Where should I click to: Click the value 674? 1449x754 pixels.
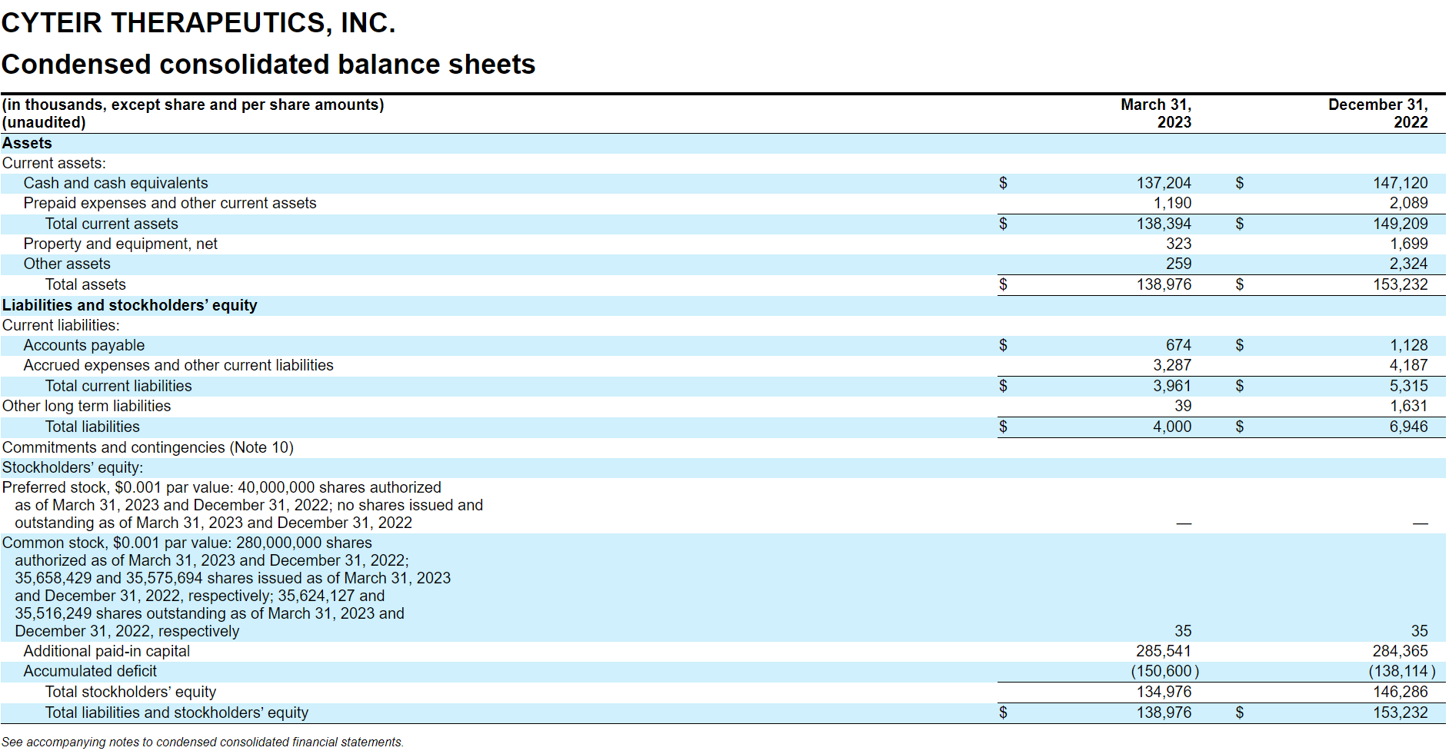1179,345
